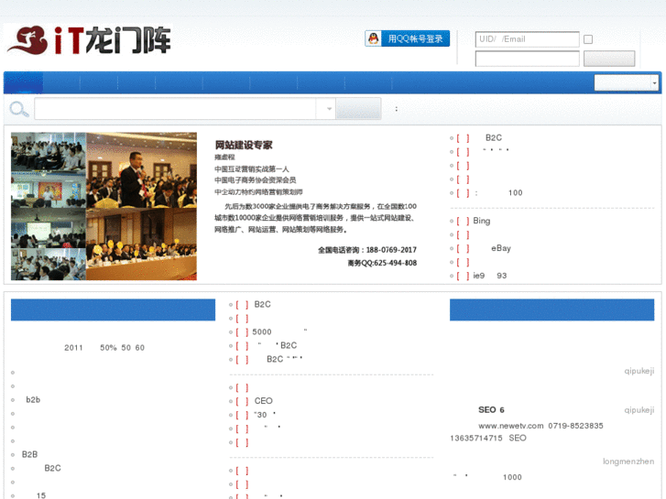This screenshot has height=499, width=666.
Task: Open user longmenzhen profile link
Action: coord(628,461)
